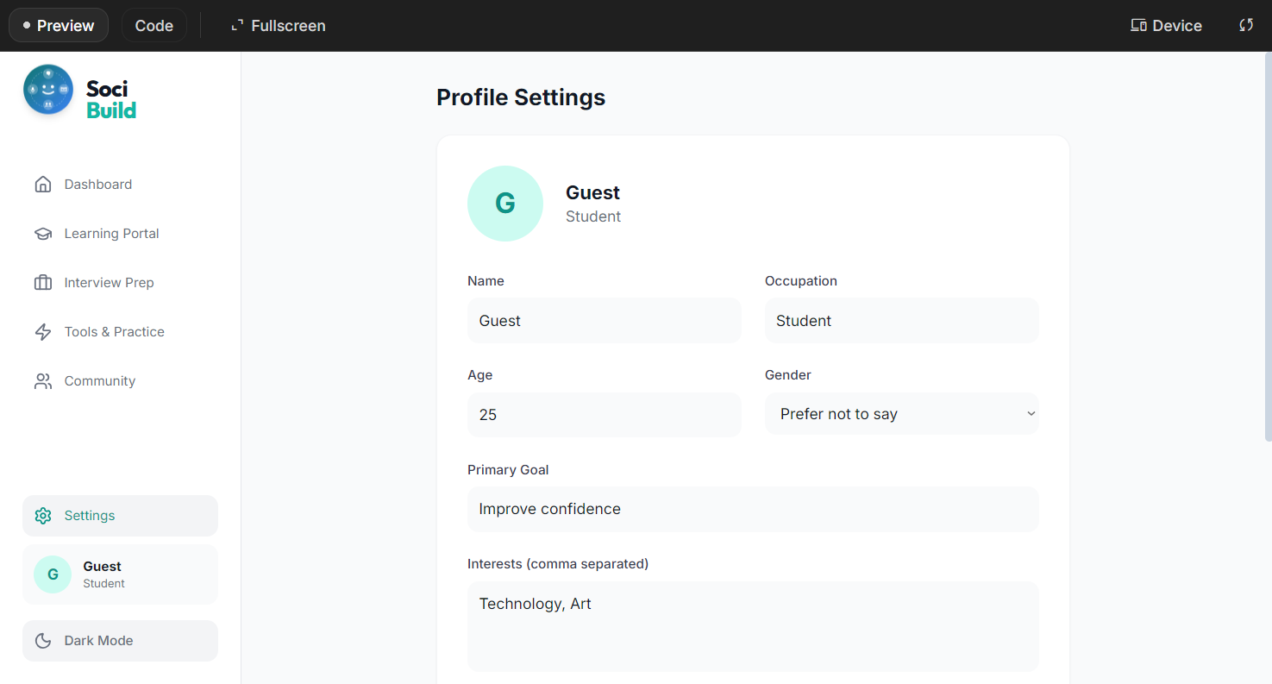Viewport: 1272px width, 684px height.
Task: Click the SociBuild logo icon
Action: (x=48, y=90)
